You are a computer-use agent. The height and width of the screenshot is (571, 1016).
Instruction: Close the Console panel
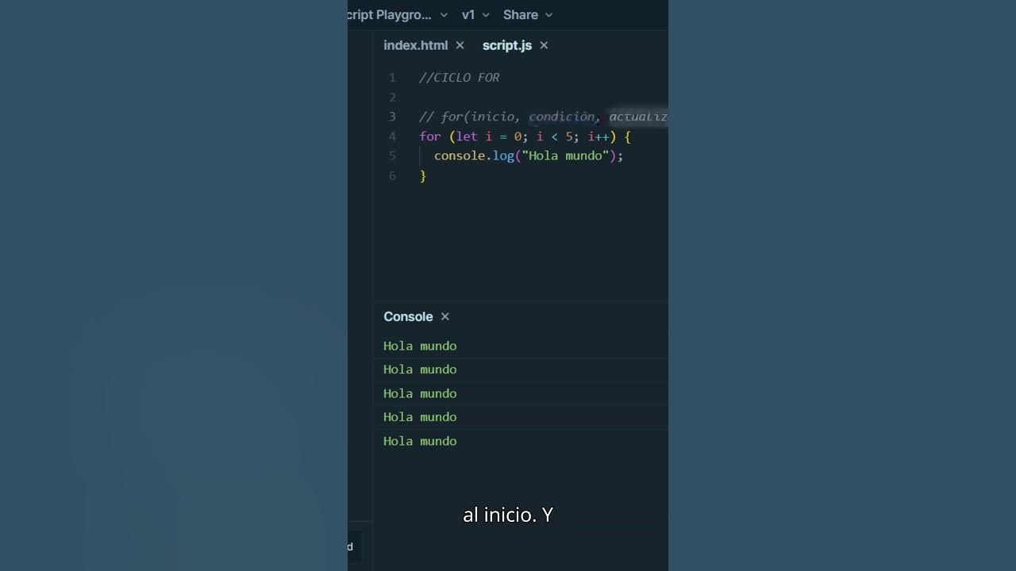(444, 316)
